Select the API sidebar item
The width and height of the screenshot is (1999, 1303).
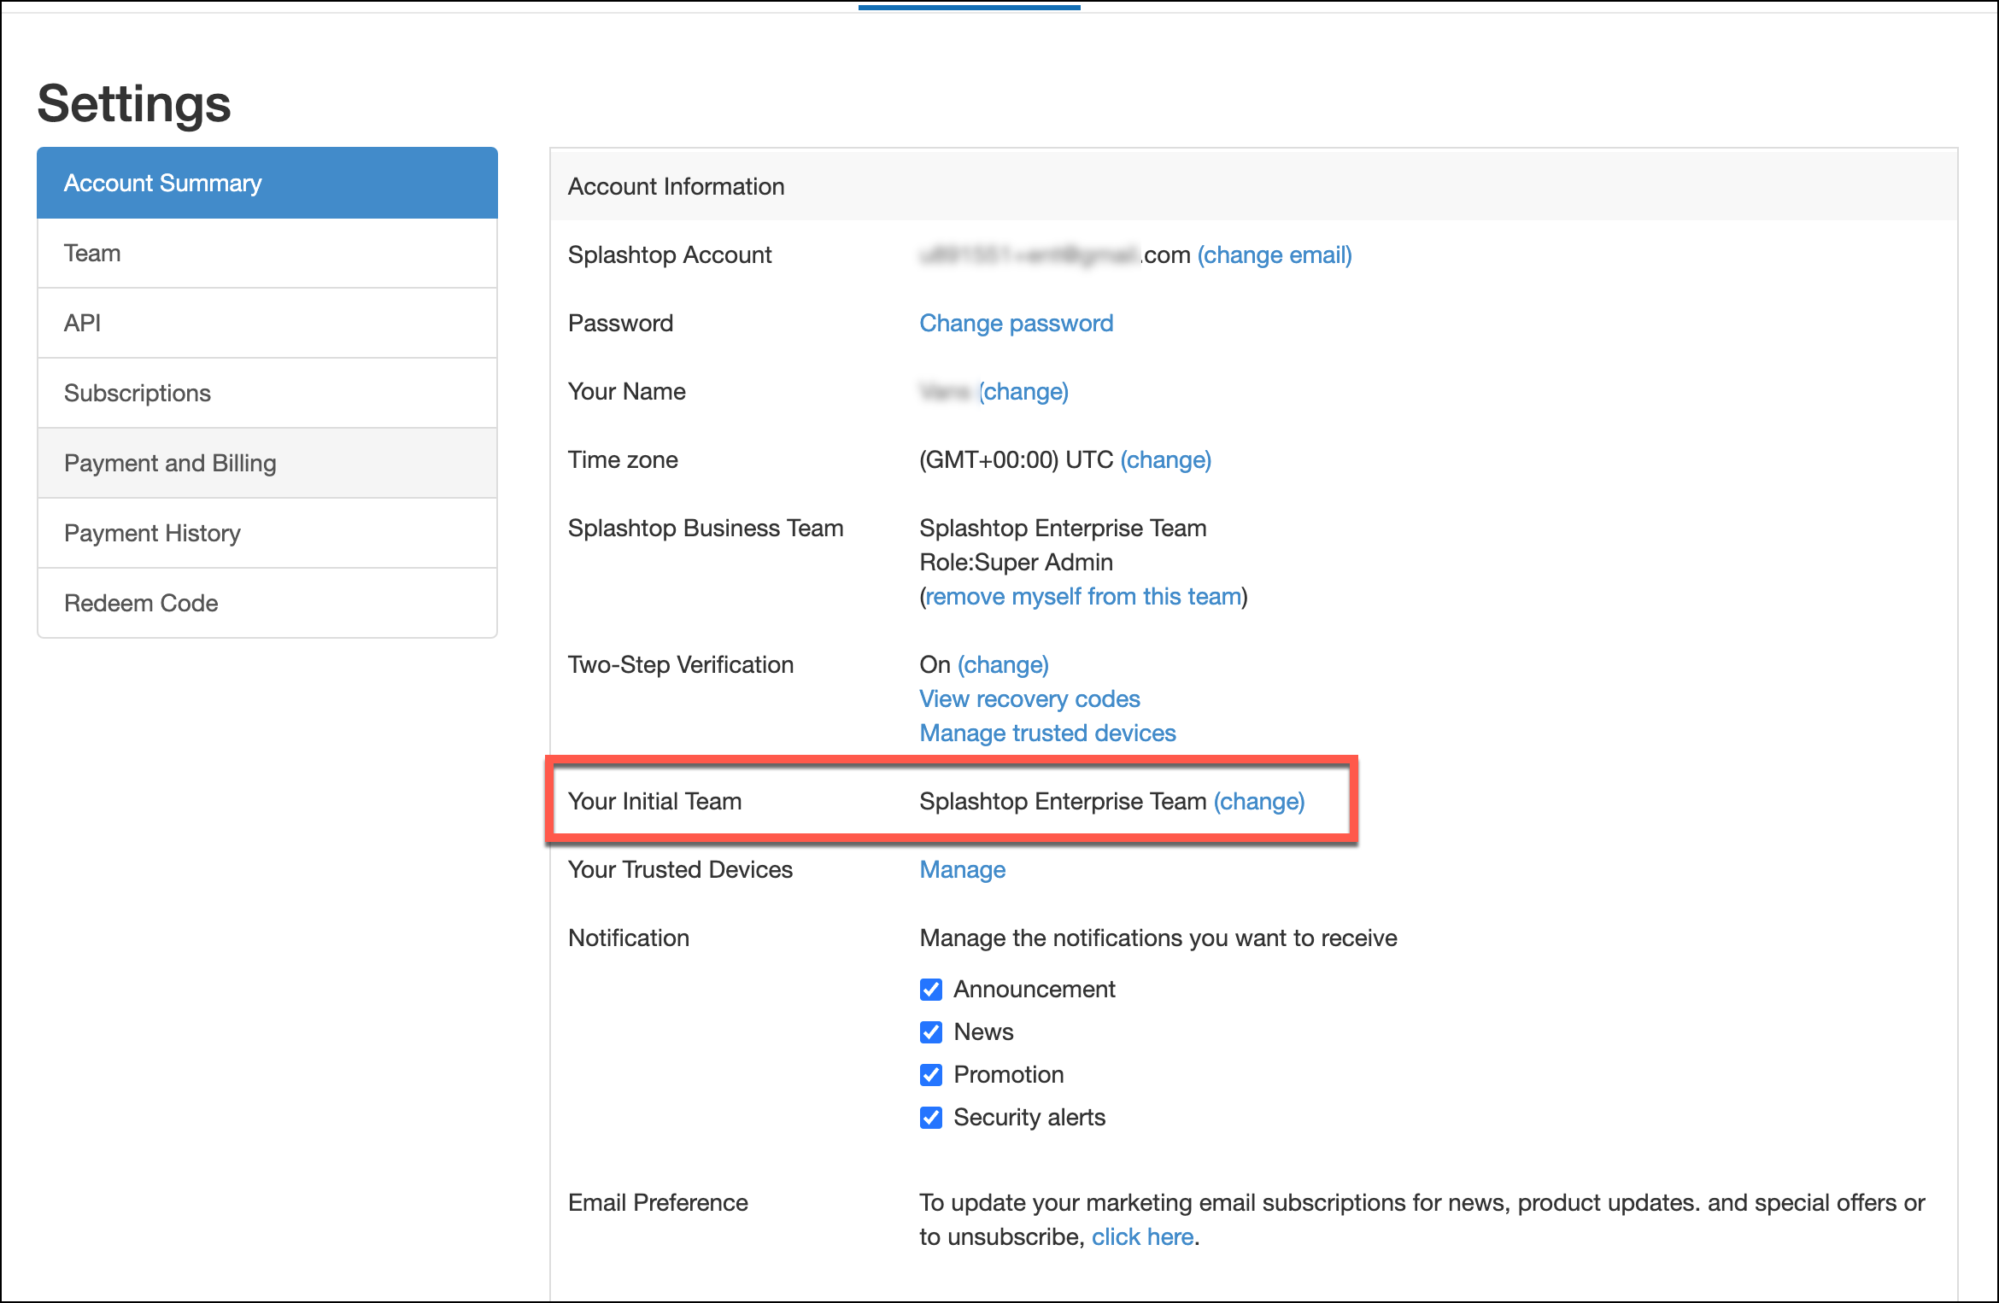pyautogui.click(x=82, y=324)
